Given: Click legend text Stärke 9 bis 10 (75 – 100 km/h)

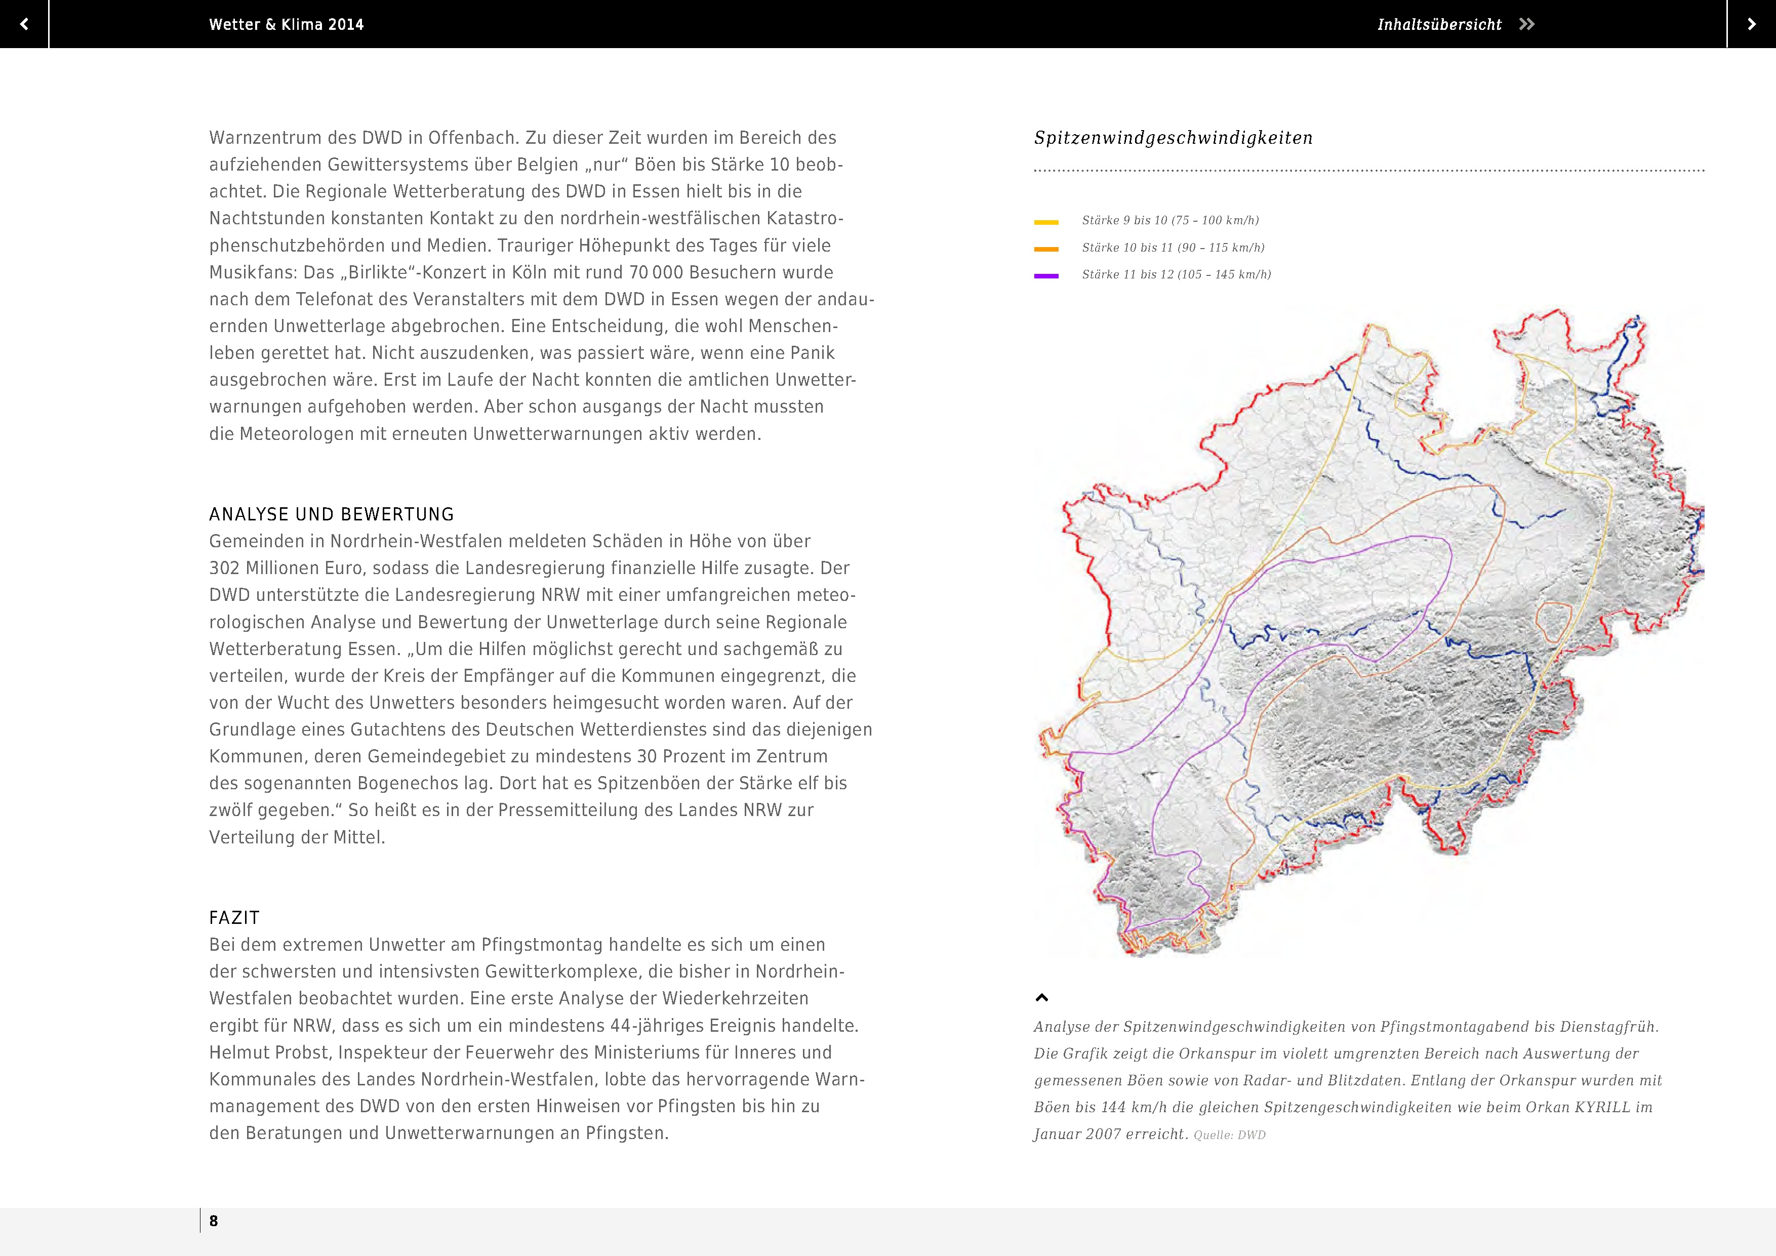Looking at the screenshot, I should point(1170,220).
